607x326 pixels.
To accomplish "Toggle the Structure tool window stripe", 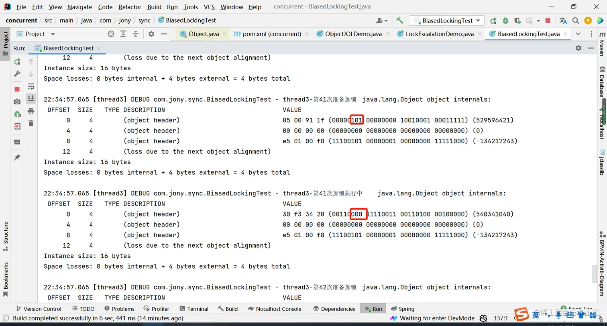I will tap(6, 236).
